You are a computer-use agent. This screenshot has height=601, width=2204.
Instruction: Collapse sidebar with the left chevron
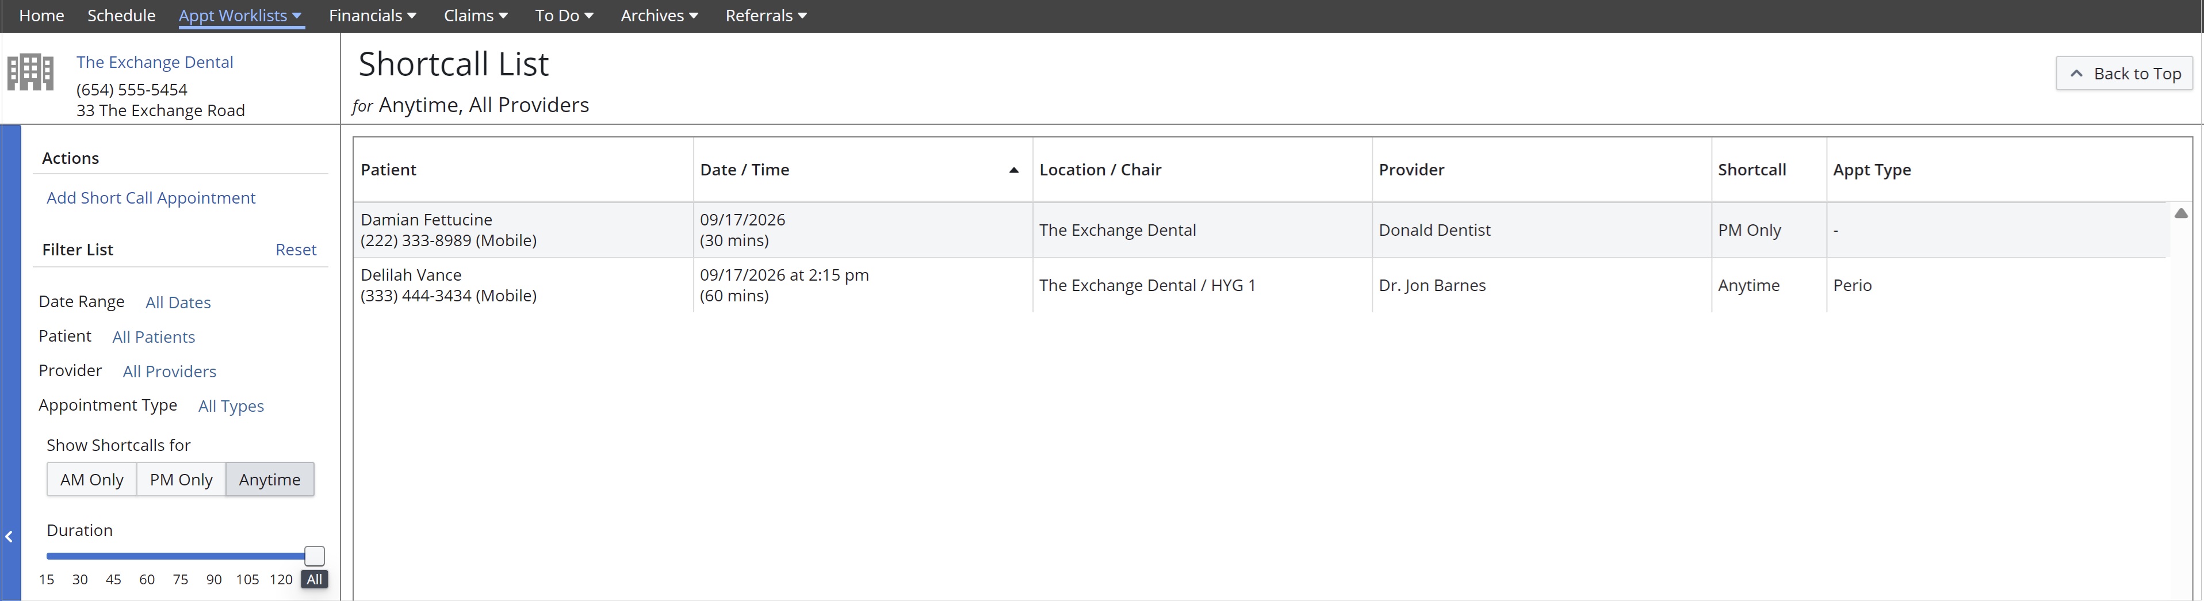point(9,537)
